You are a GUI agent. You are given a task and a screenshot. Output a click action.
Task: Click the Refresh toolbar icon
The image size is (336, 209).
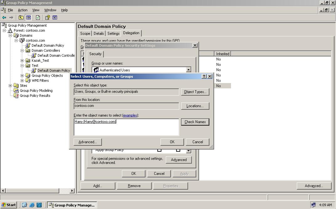(38, 18)
